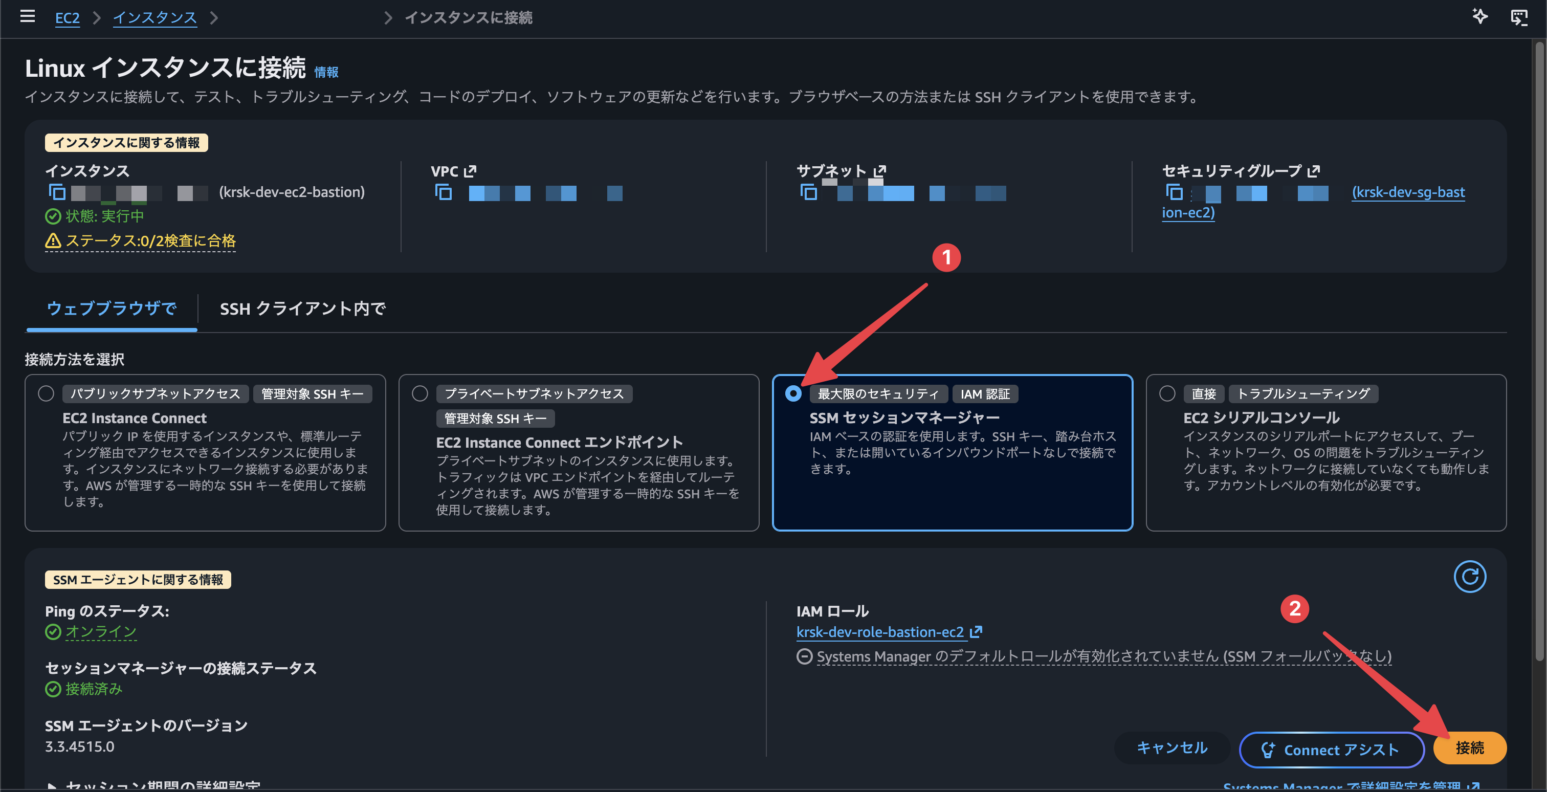Click the プライベートサブネットアクセス badge
This screenshot has width=1547, height=792.
pos(534,394)
